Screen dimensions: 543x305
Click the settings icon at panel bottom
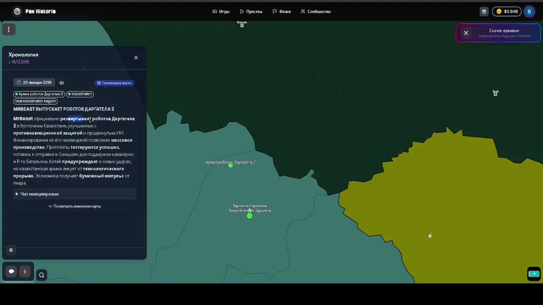(x=11, y=250)
